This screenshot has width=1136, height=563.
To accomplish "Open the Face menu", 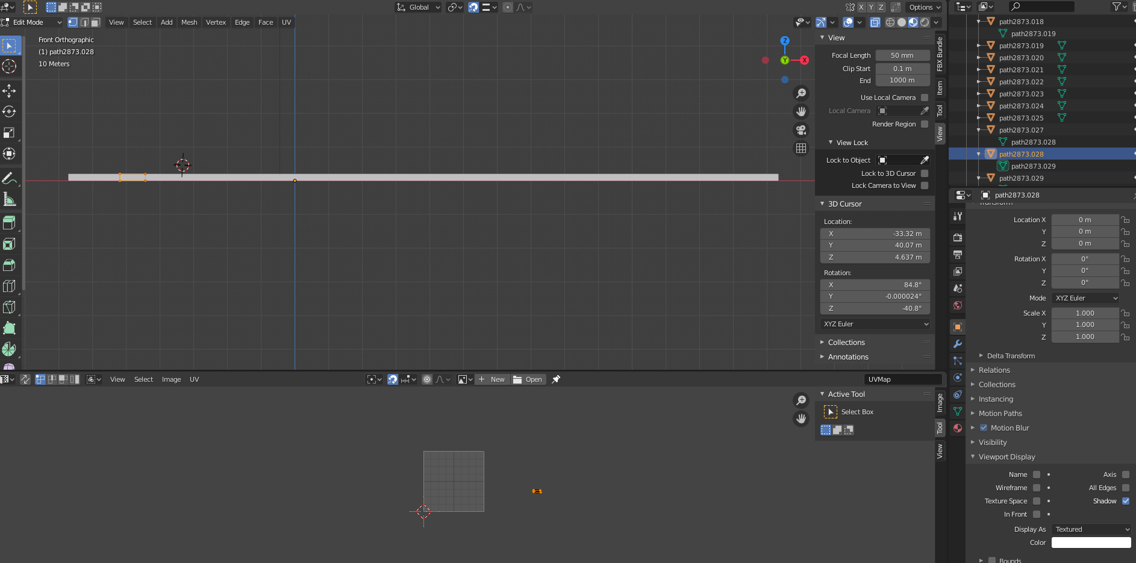I will tap(266, 22).
